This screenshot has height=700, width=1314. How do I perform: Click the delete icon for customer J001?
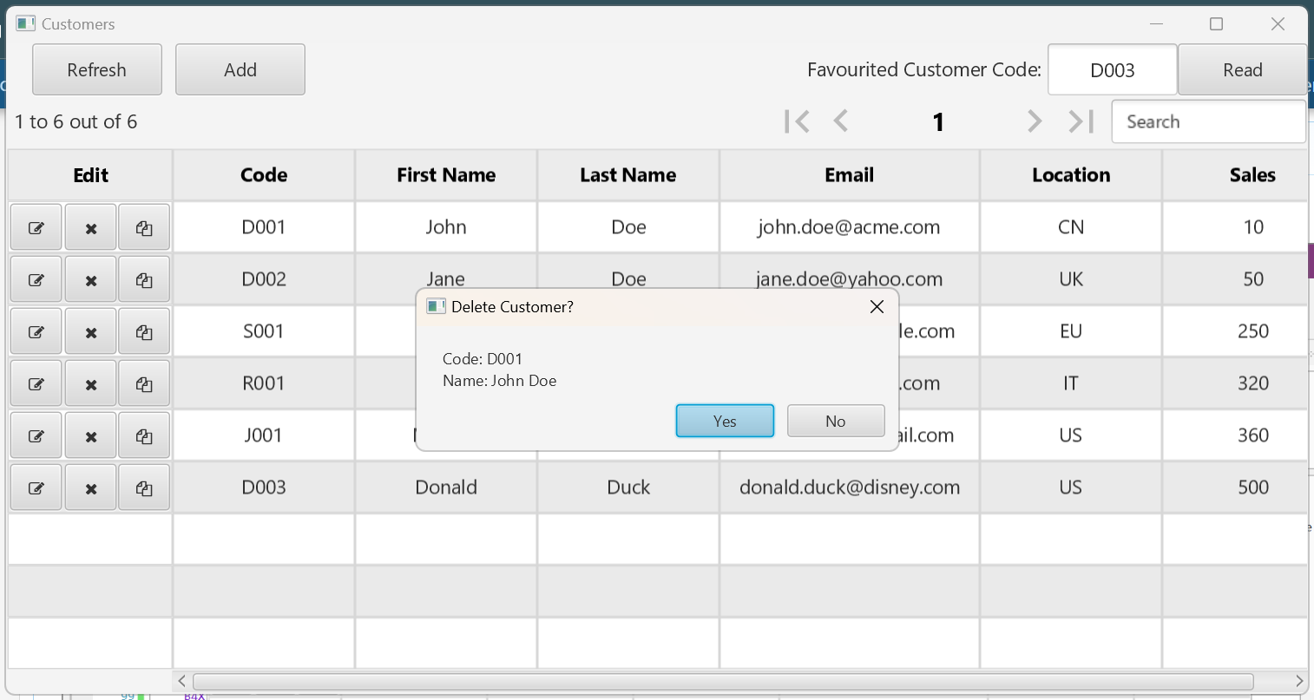90,436
